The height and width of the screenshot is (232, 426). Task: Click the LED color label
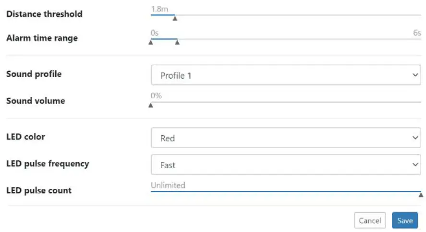[x=25, y=137]
